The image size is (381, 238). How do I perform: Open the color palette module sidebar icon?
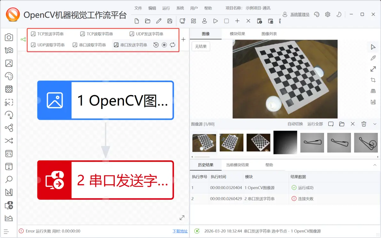[9, 76]
